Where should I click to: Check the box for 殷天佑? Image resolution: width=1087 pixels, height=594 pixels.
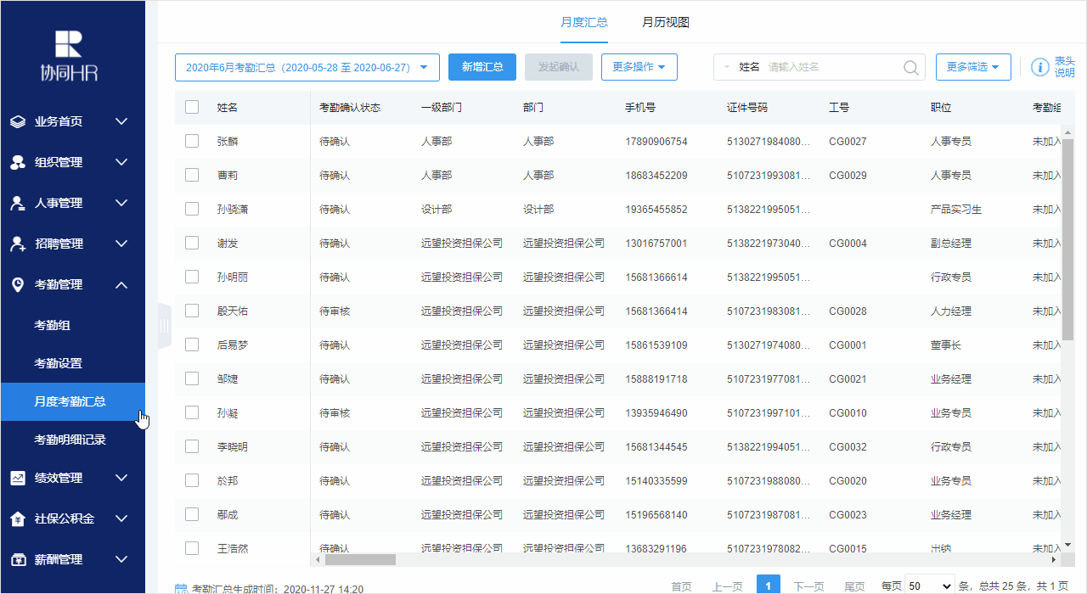click(x=192, y=311)
